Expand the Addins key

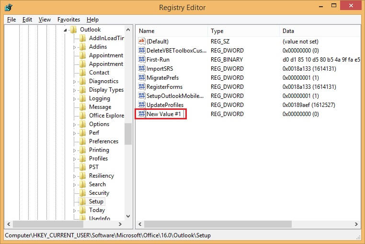coord(74,47)
